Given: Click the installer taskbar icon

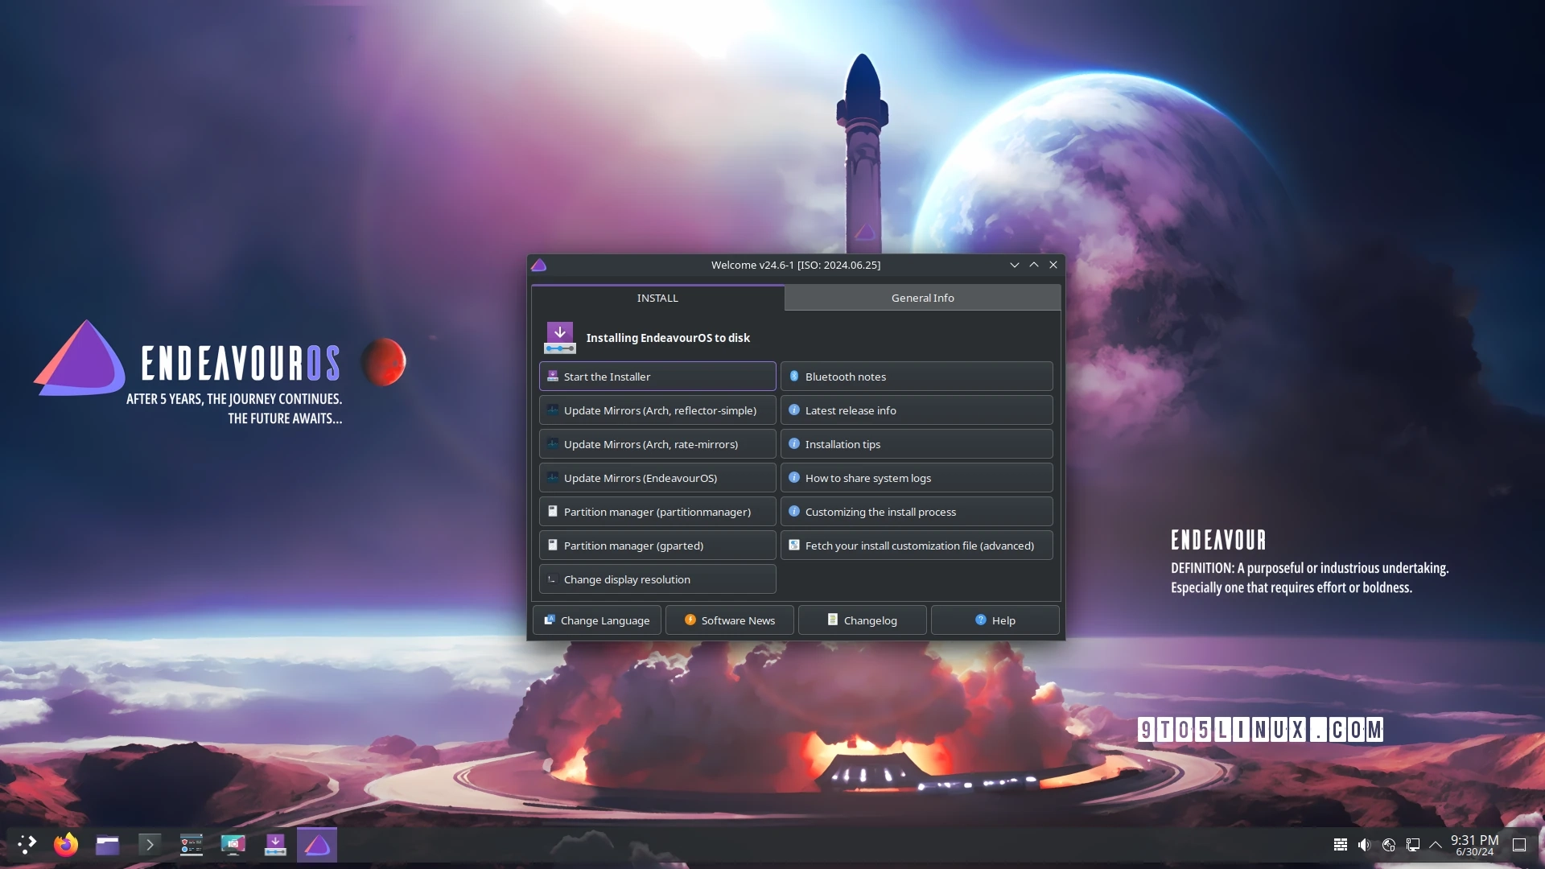Looking at the screenshot, I should coord(275,845).
